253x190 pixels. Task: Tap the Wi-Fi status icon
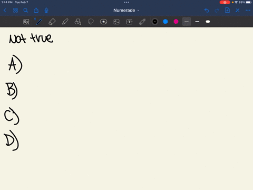click(236, 2)
